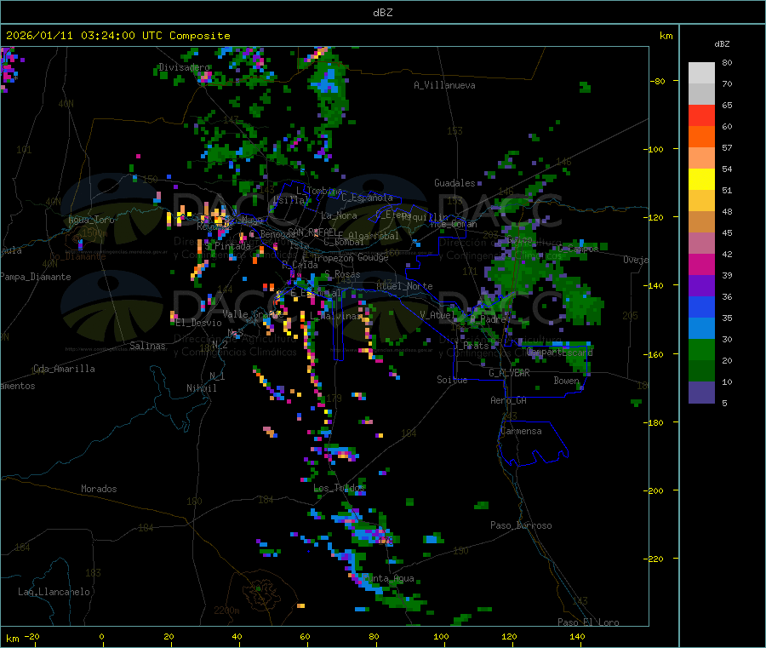Select the 'Soitue' map label
The width and height of the screenshot is (766, 648).
pos(452,380)
